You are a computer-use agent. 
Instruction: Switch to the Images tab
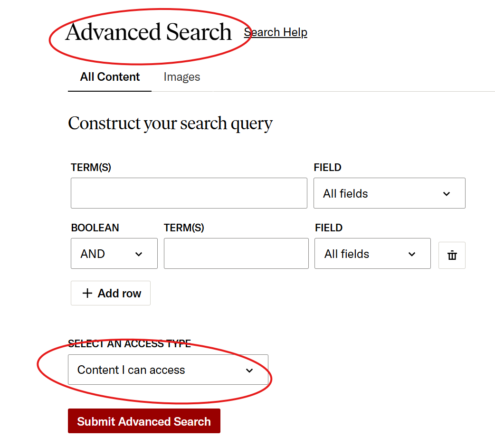point(181,77)
